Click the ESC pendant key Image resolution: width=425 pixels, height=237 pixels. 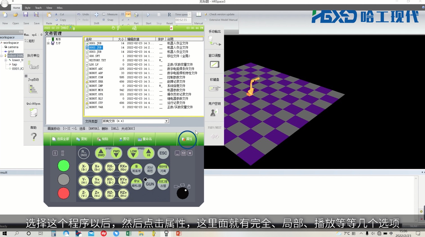(x=163, y=153)
